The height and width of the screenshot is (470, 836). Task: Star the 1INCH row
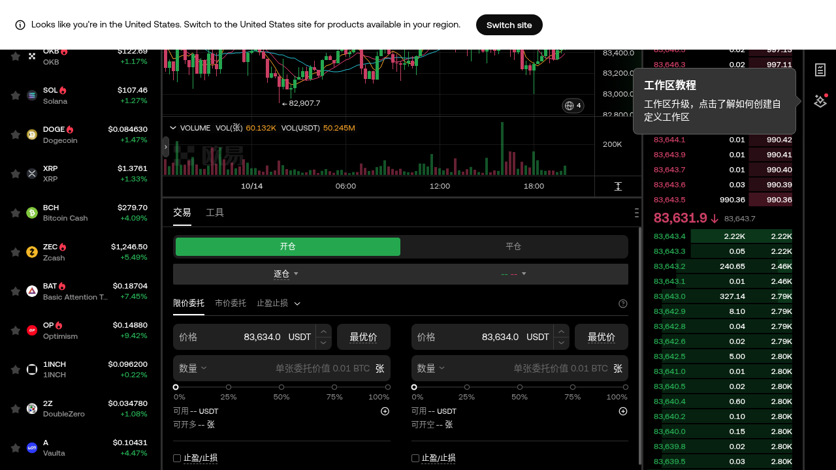[15, 369]
